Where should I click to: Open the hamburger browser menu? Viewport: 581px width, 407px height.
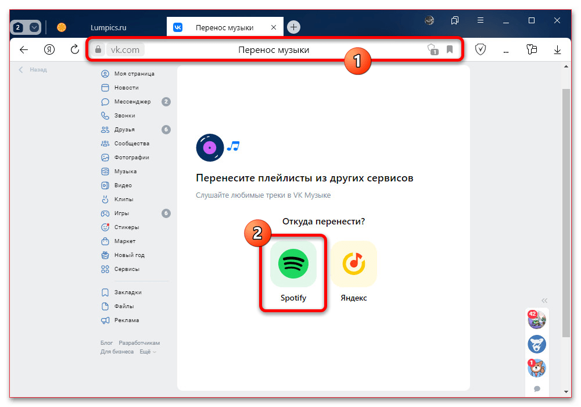tap(480, 20)
